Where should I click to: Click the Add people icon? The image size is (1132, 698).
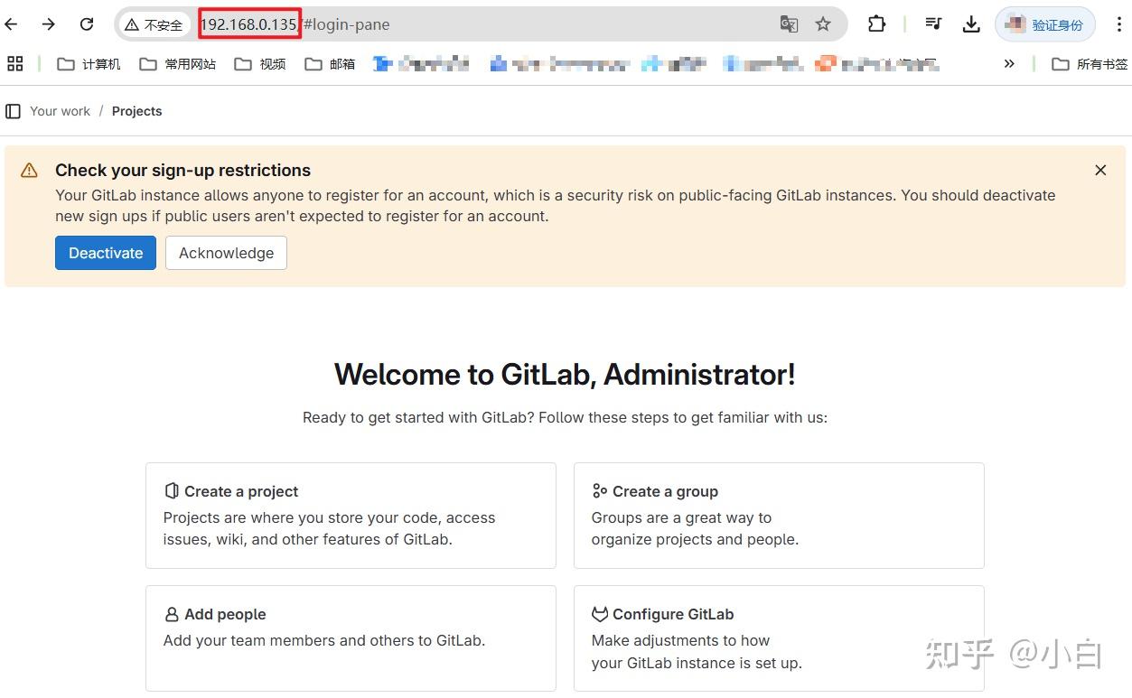point(171,614)
